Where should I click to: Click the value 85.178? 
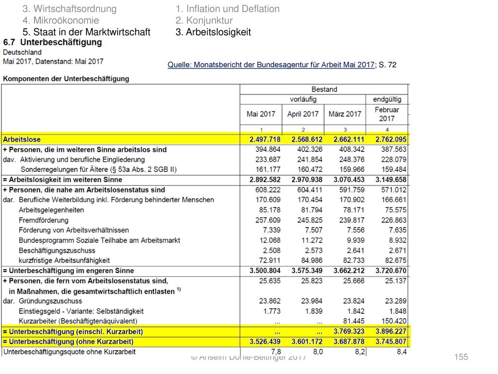coord(269,210)
